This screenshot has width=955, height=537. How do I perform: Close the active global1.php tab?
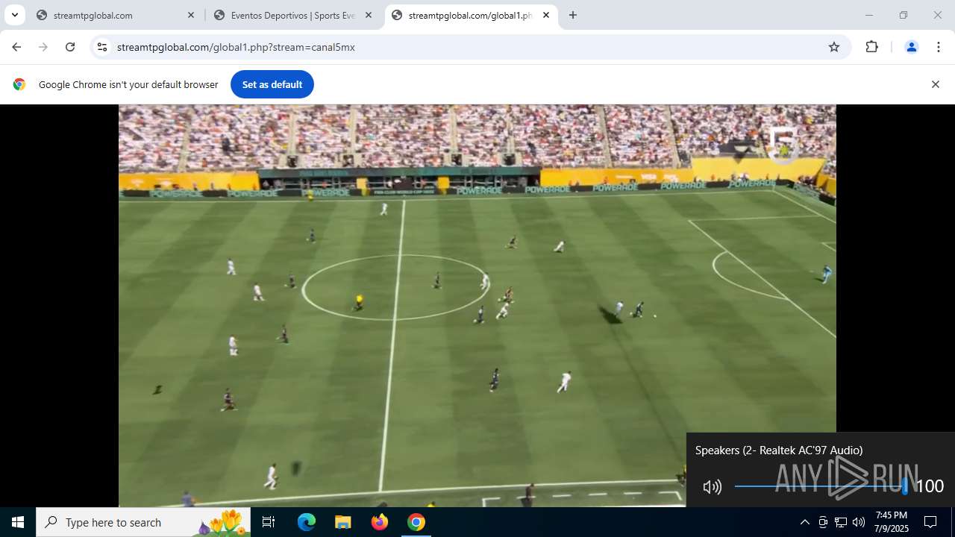click(546, 15)
